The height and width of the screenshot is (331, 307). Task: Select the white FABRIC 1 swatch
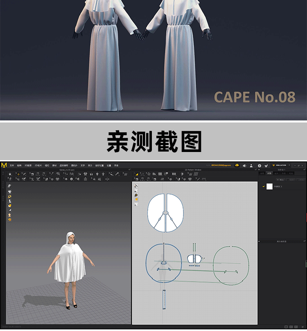[x=269, y=186]
